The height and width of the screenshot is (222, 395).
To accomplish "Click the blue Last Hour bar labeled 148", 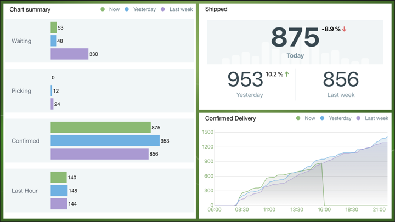I will click(x=59, y=191).
